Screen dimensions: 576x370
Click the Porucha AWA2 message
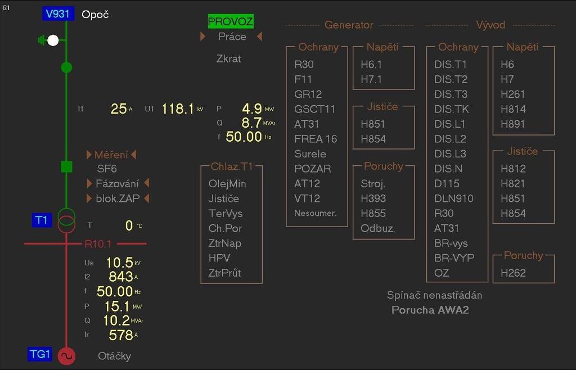(430, 310)
